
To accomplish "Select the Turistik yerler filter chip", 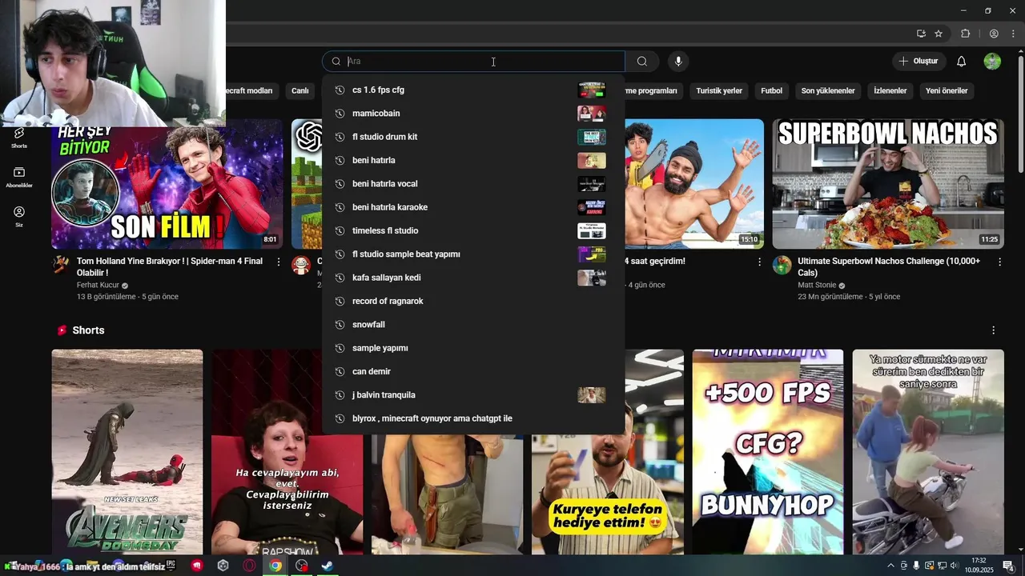I will pos(719,90).
